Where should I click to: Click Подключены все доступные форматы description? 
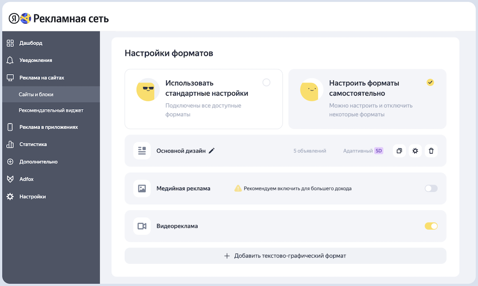203,110
